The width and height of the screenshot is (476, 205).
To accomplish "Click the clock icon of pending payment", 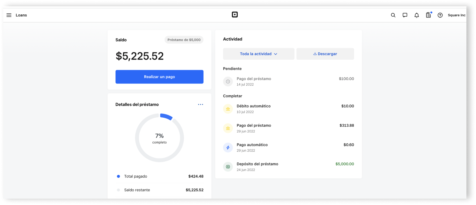I will pos(228,82).
